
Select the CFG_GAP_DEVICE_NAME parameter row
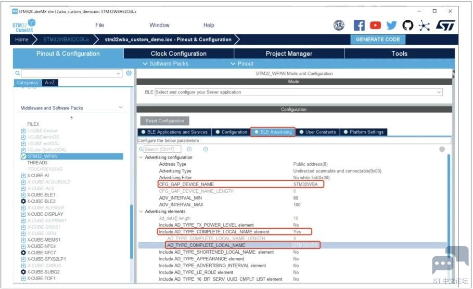241,184
